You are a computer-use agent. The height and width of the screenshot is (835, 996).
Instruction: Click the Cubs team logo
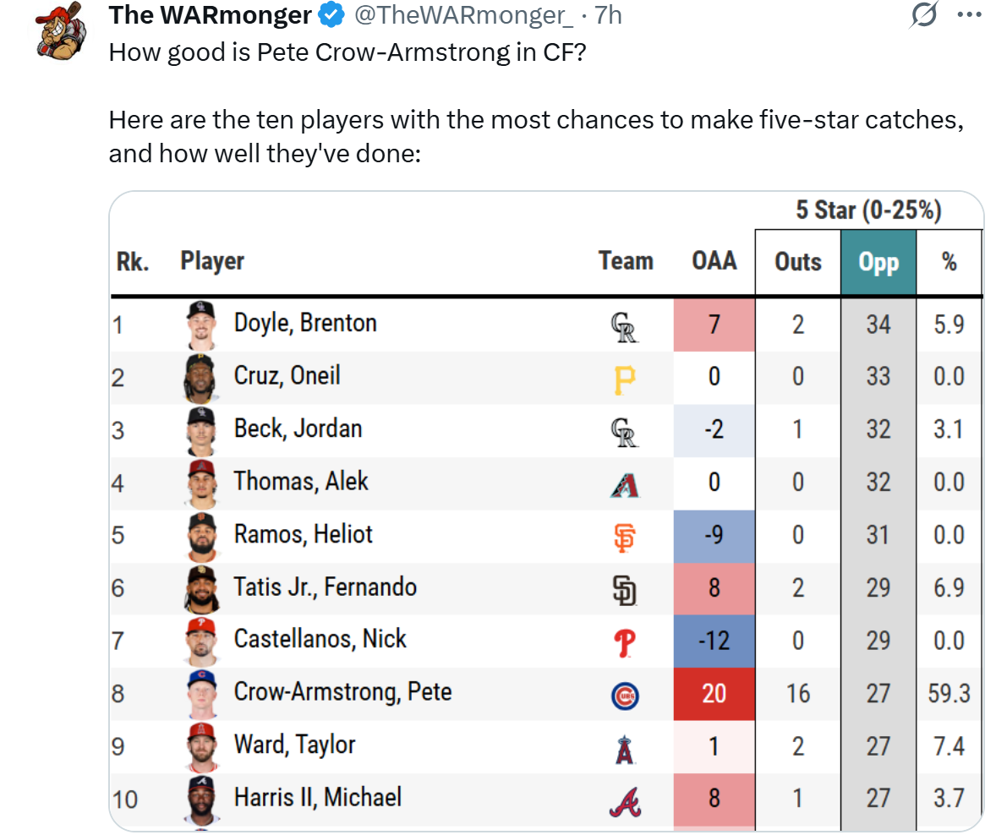(x=624, y=696)
